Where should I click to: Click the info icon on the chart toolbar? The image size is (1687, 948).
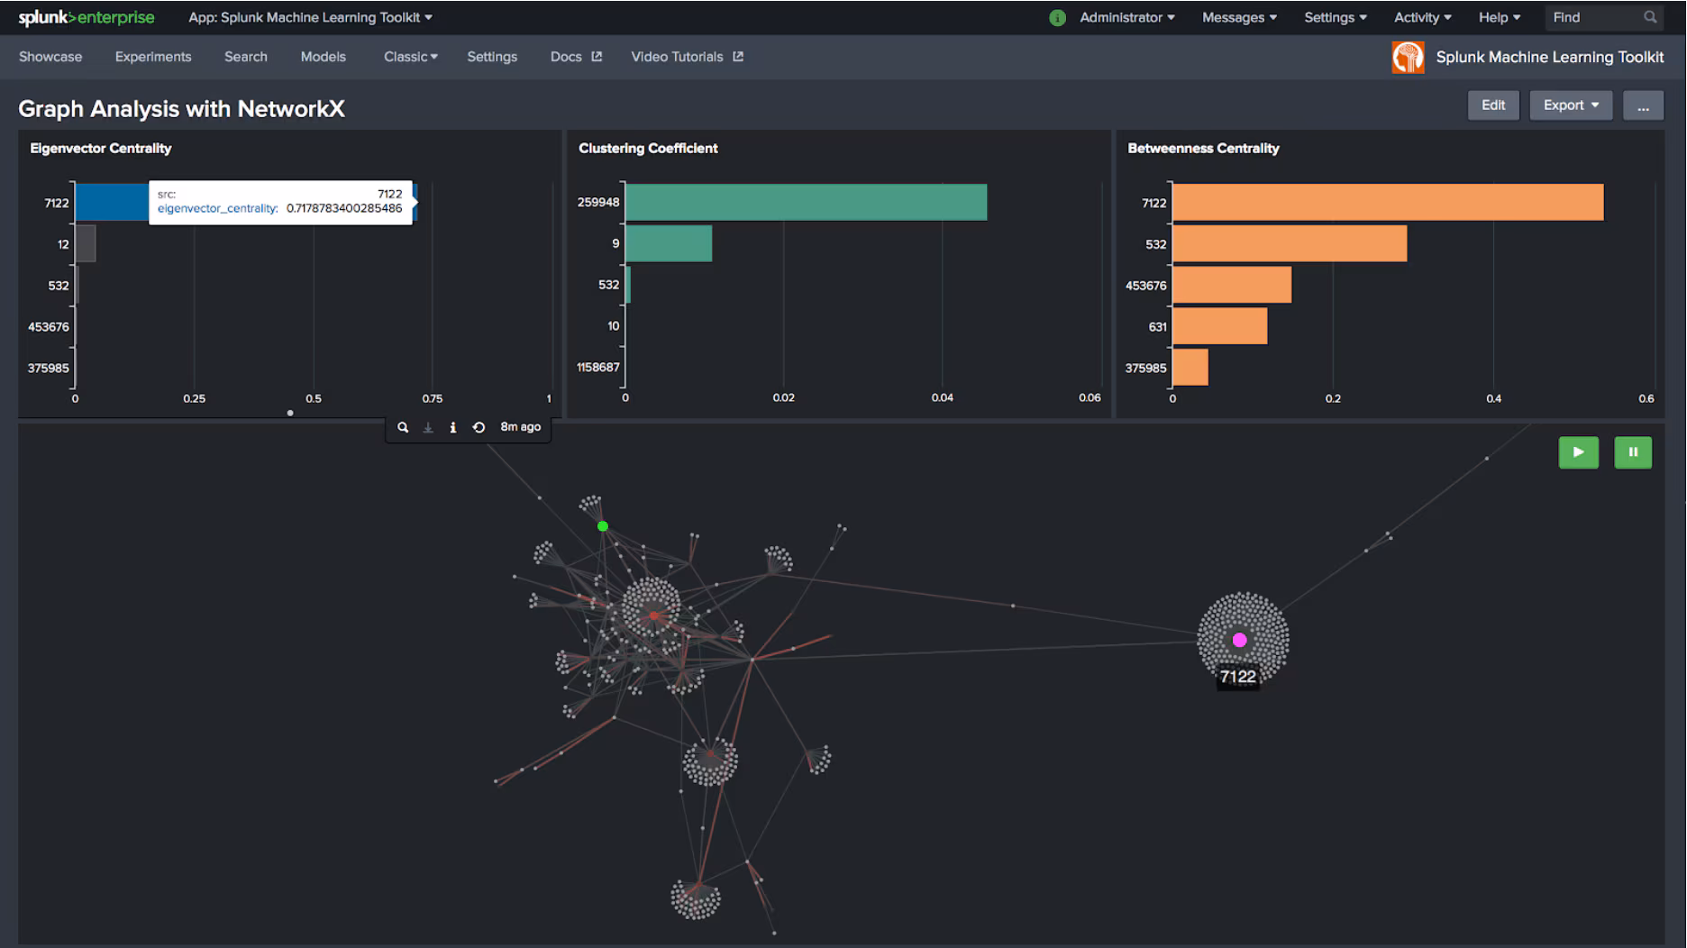pyautogui.click(x=453, y=427)
